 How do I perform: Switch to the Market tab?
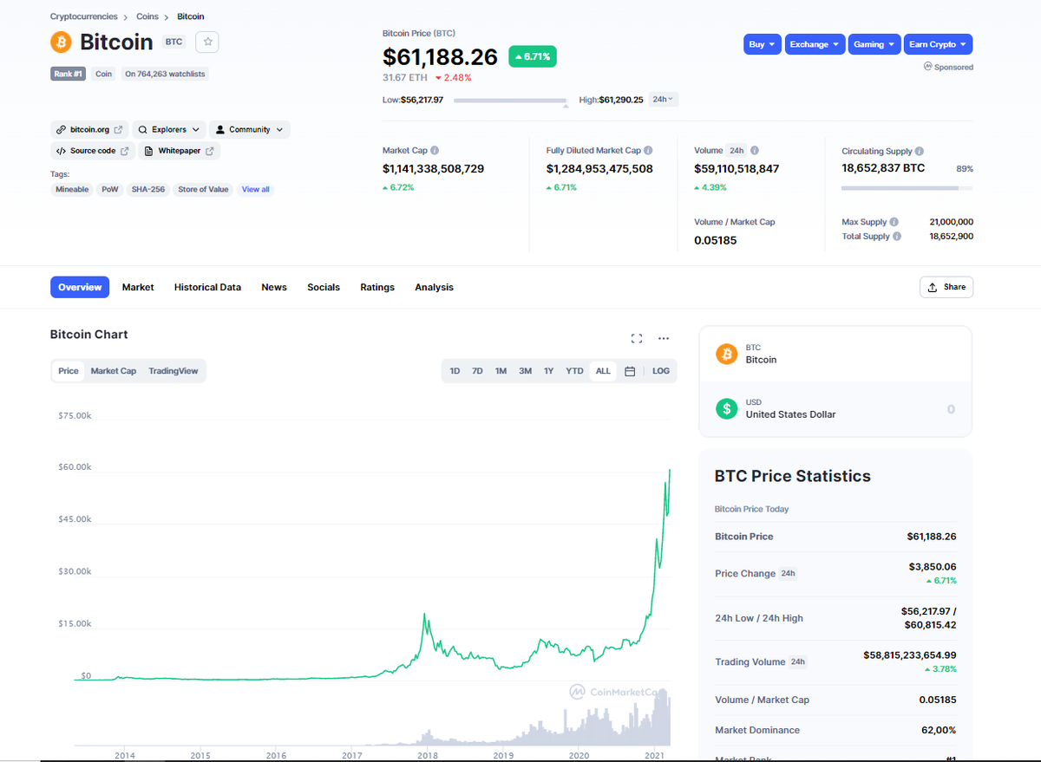tap(138, 287)
